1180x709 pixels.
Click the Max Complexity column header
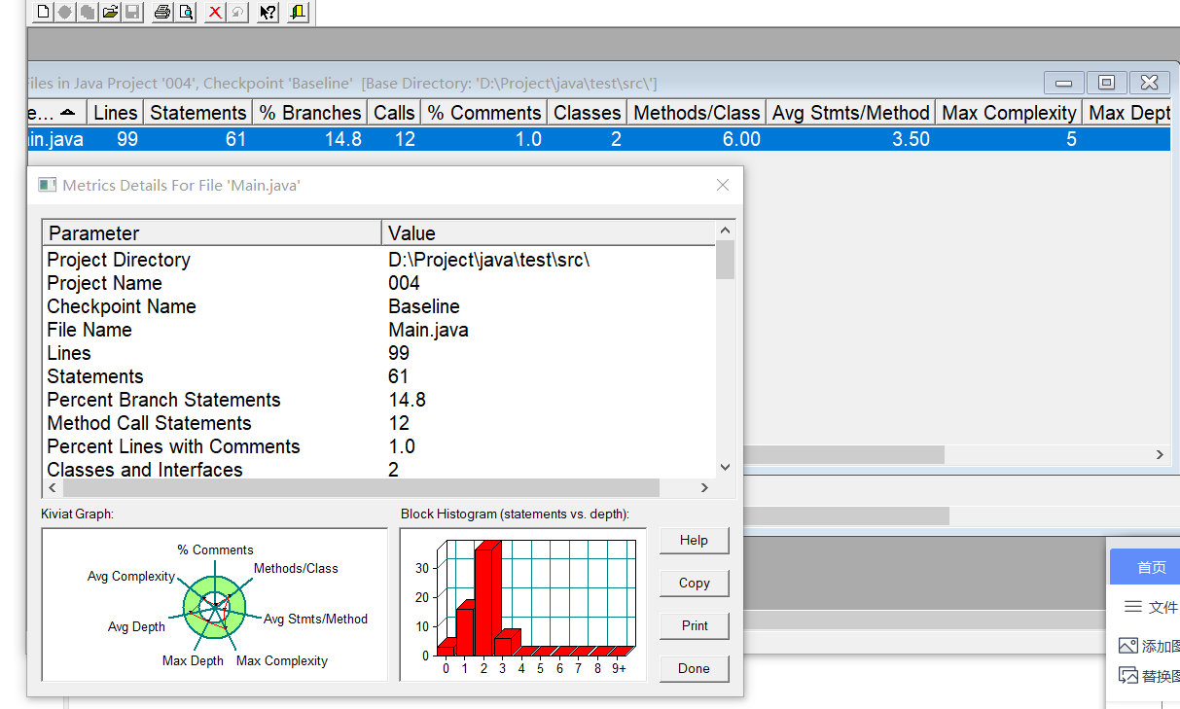pyautogui.click(x=1010, y=113)
